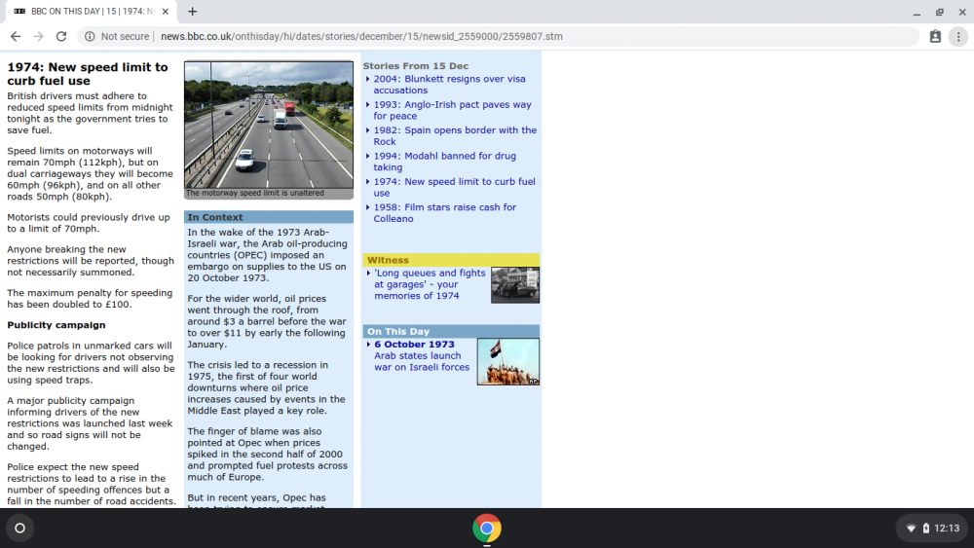974x548 pixels.
Task: Click the motorway photo
Action: (269, 125)
